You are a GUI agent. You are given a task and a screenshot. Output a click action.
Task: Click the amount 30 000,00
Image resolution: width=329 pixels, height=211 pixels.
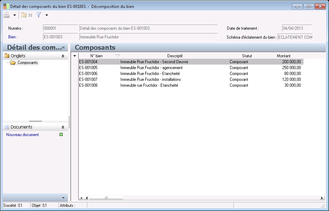click(x=292, y=85)
